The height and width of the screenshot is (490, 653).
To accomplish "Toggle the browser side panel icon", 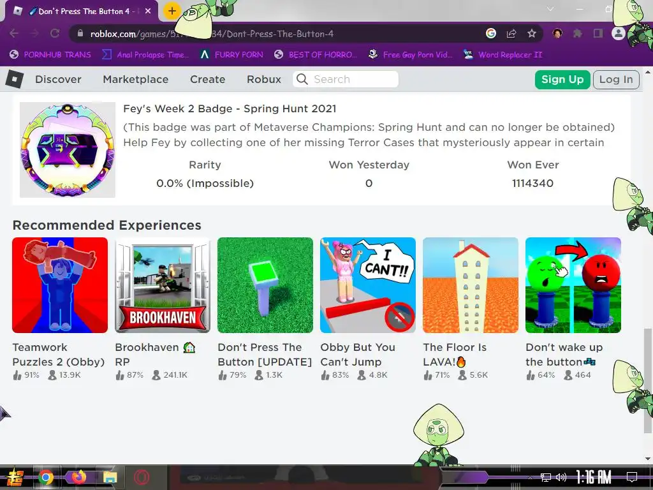I will coord(598,33).
